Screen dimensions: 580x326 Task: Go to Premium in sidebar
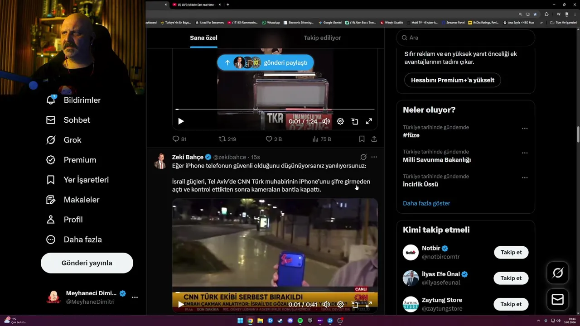71,160
